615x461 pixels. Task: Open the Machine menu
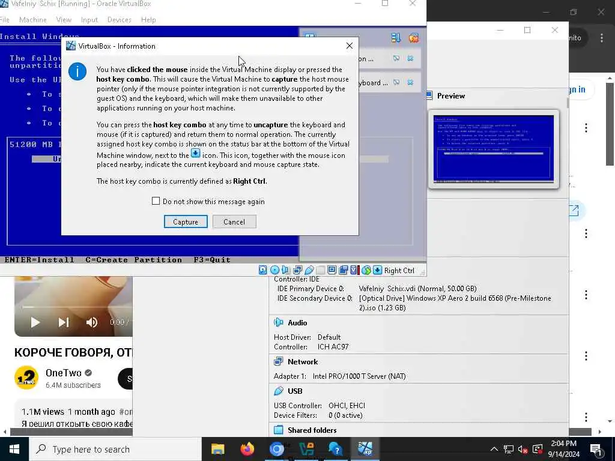[33, 20]
